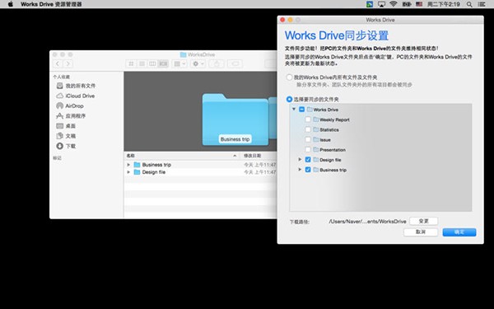Open Spotlight search magnifier icon
Image resolution: width=494 pixels, height=309 pixels.
click(x=469, y=4)
